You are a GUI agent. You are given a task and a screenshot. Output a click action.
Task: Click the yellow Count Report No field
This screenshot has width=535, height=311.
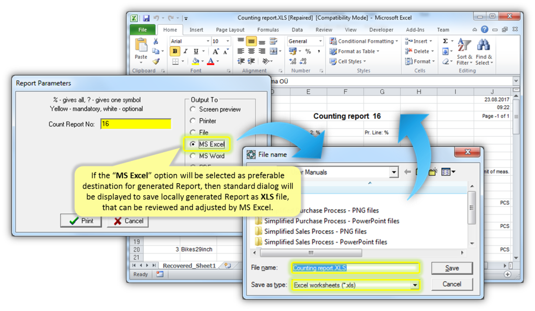click(x=136, y=124)
